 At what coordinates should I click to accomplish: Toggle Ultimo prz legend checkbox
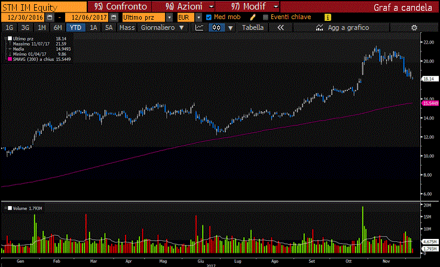[10, 38]
